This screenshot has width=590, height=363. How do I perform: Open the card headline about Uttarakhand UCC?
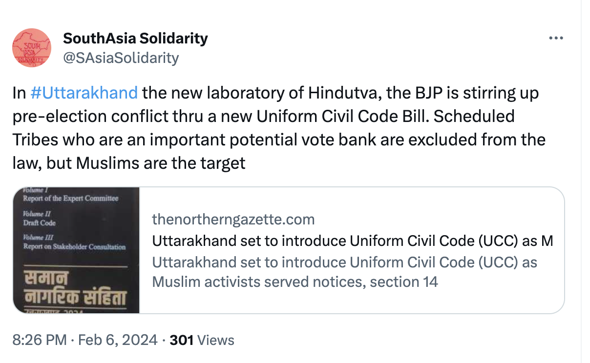tap(352, 241)
